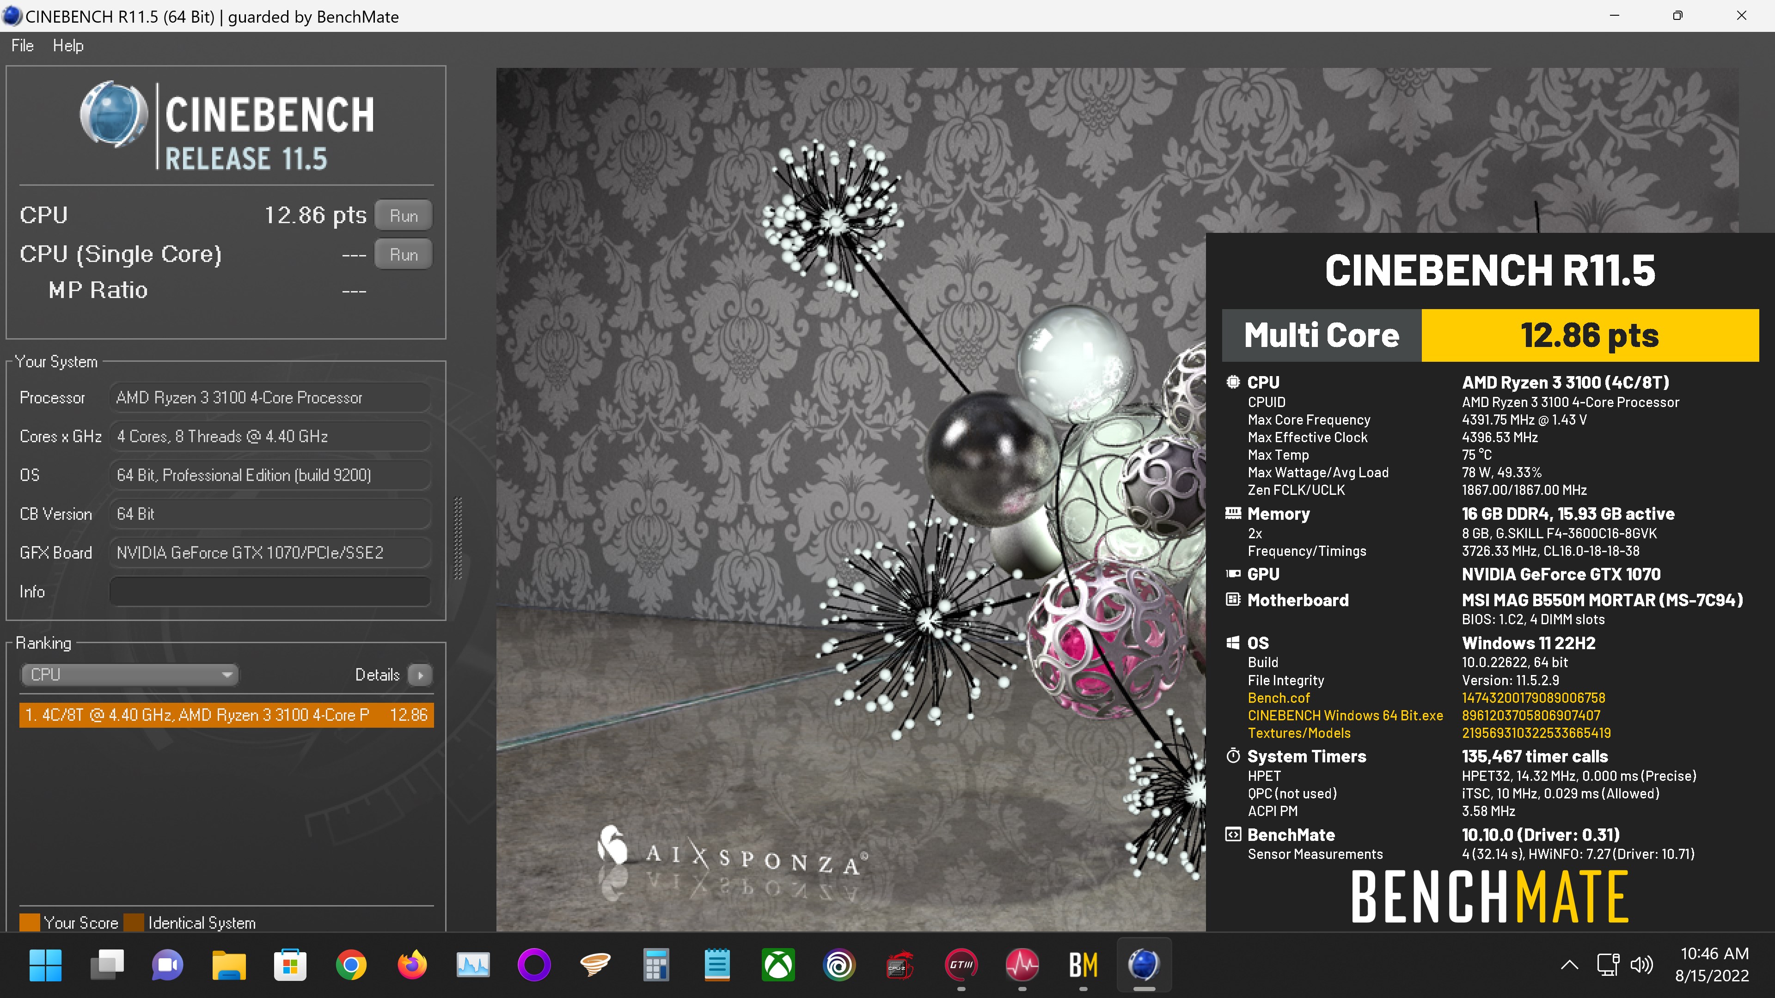The image size is (1775, 998).
Task: Open the purple ring taskbar app
Action: [534, 965]
